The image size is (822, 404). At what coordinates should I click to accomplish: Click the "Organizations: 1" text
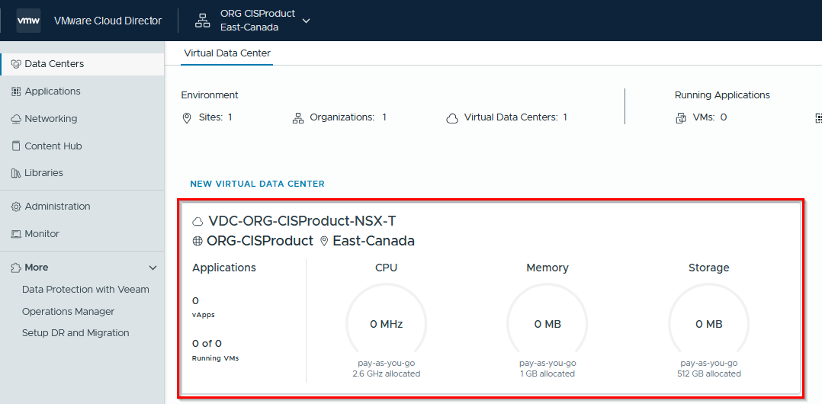pyautogui.click(x=348, y=117)
